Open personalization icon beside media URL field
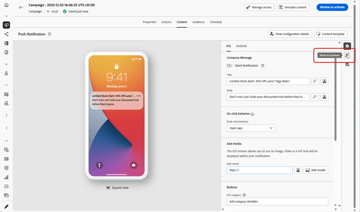This screenshot has width=360, height=212. click(x=298, y=170)
